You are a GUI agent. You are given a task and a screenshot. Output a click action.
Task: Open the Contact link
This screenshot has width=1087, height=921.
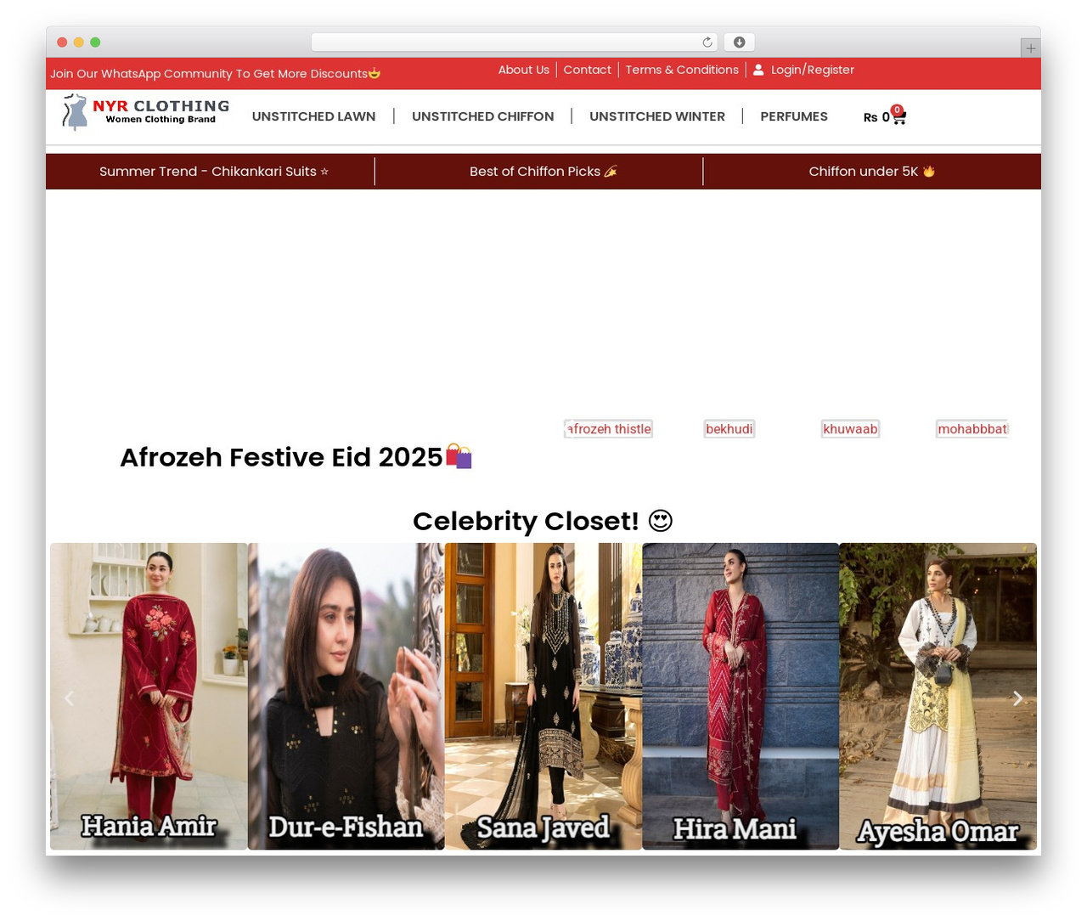(x=587, y=70)
